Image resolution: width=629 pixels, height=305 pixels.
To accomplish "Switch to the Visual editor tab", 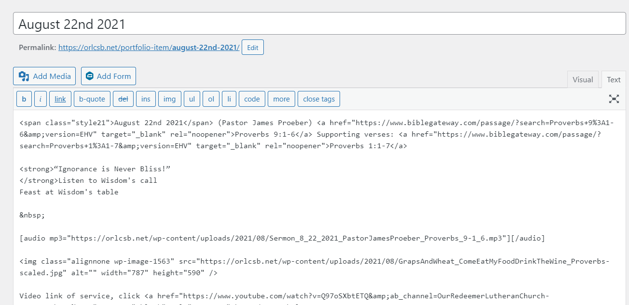I will (583, 80).
